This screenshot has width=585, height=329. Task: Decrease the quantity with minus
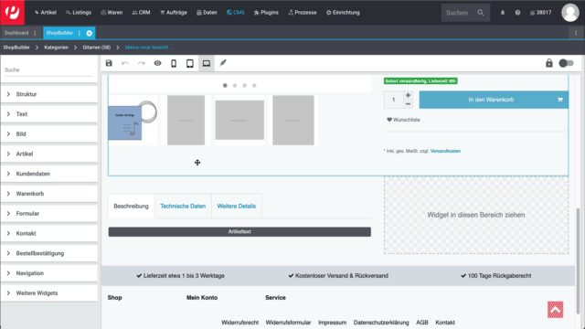(x=409, y=104)
